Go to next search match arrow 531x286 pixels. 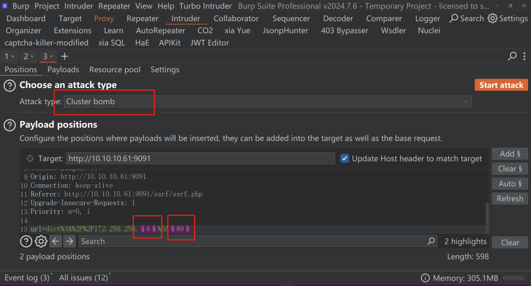coord(69,241)
